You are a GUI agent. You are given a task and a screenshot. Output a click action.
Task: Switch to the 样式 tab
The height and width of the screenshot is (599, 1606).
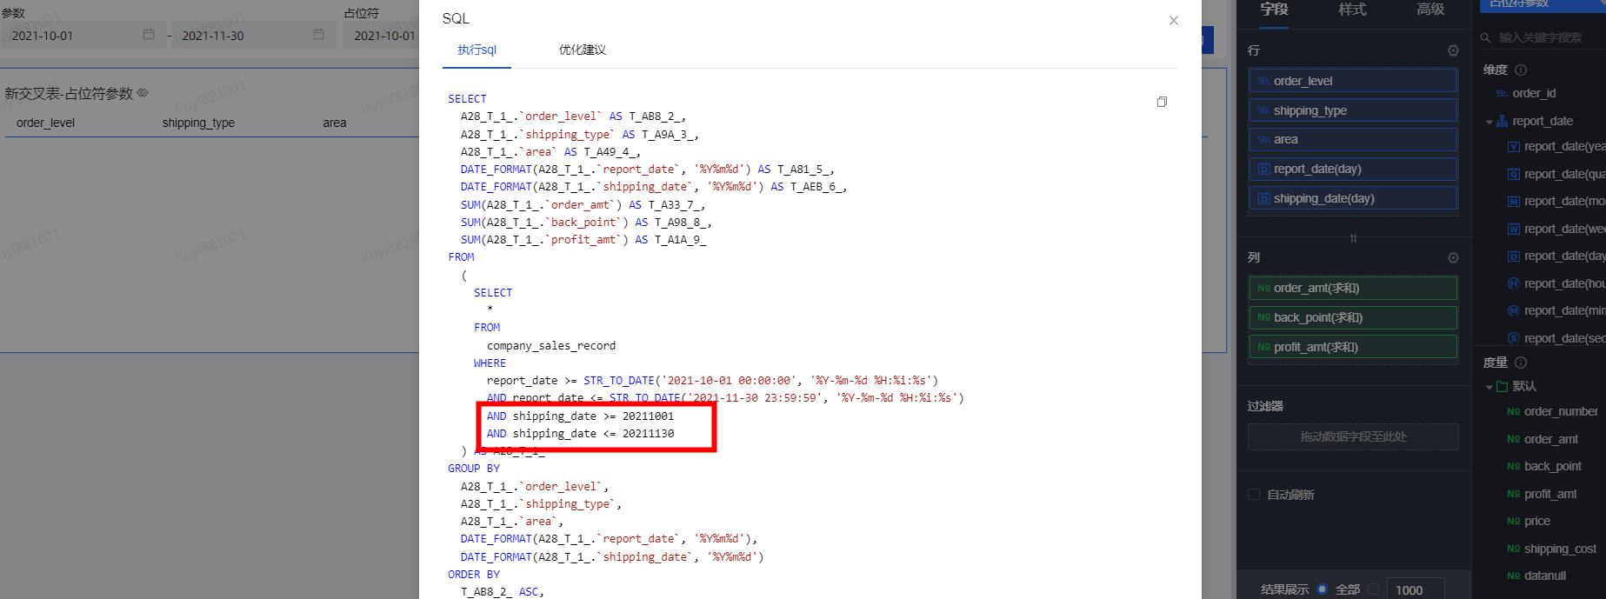(x=1352, y=10)
